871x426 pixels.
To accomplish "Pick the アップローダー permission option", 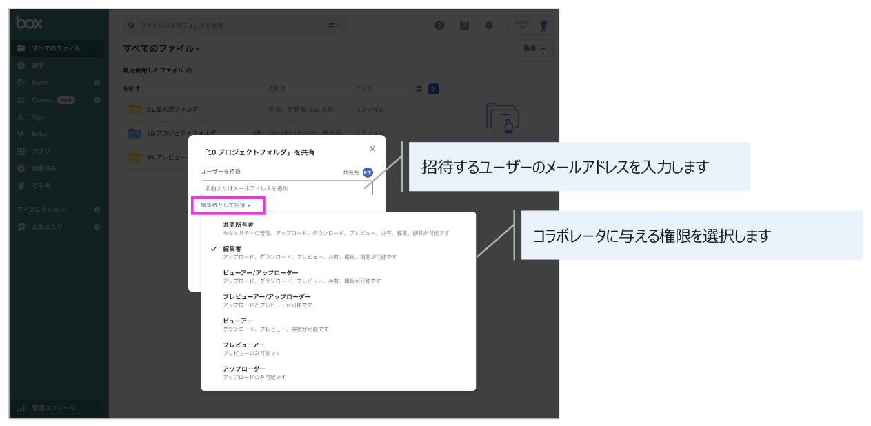I will pyautogui.click(x=243, y=369).
